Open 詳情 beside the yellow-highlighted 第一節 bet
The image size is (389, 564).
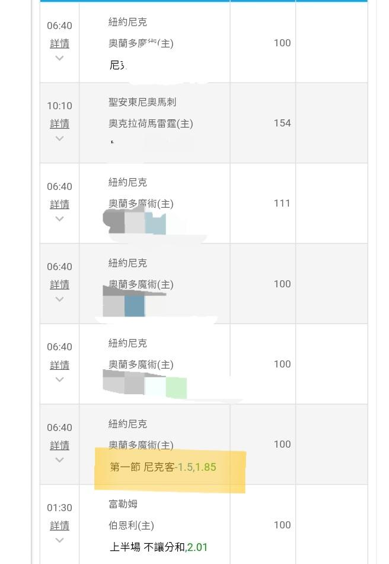(59, 445)
